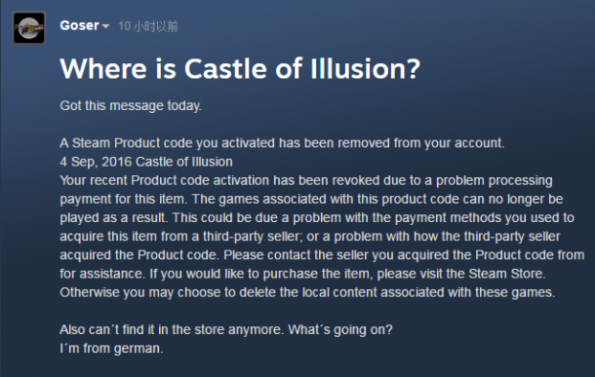Image resolution: width=595 pixels, height=377 pixels.
Task: Click the line starting 'payment for this item'
Action: click(311, 199)
